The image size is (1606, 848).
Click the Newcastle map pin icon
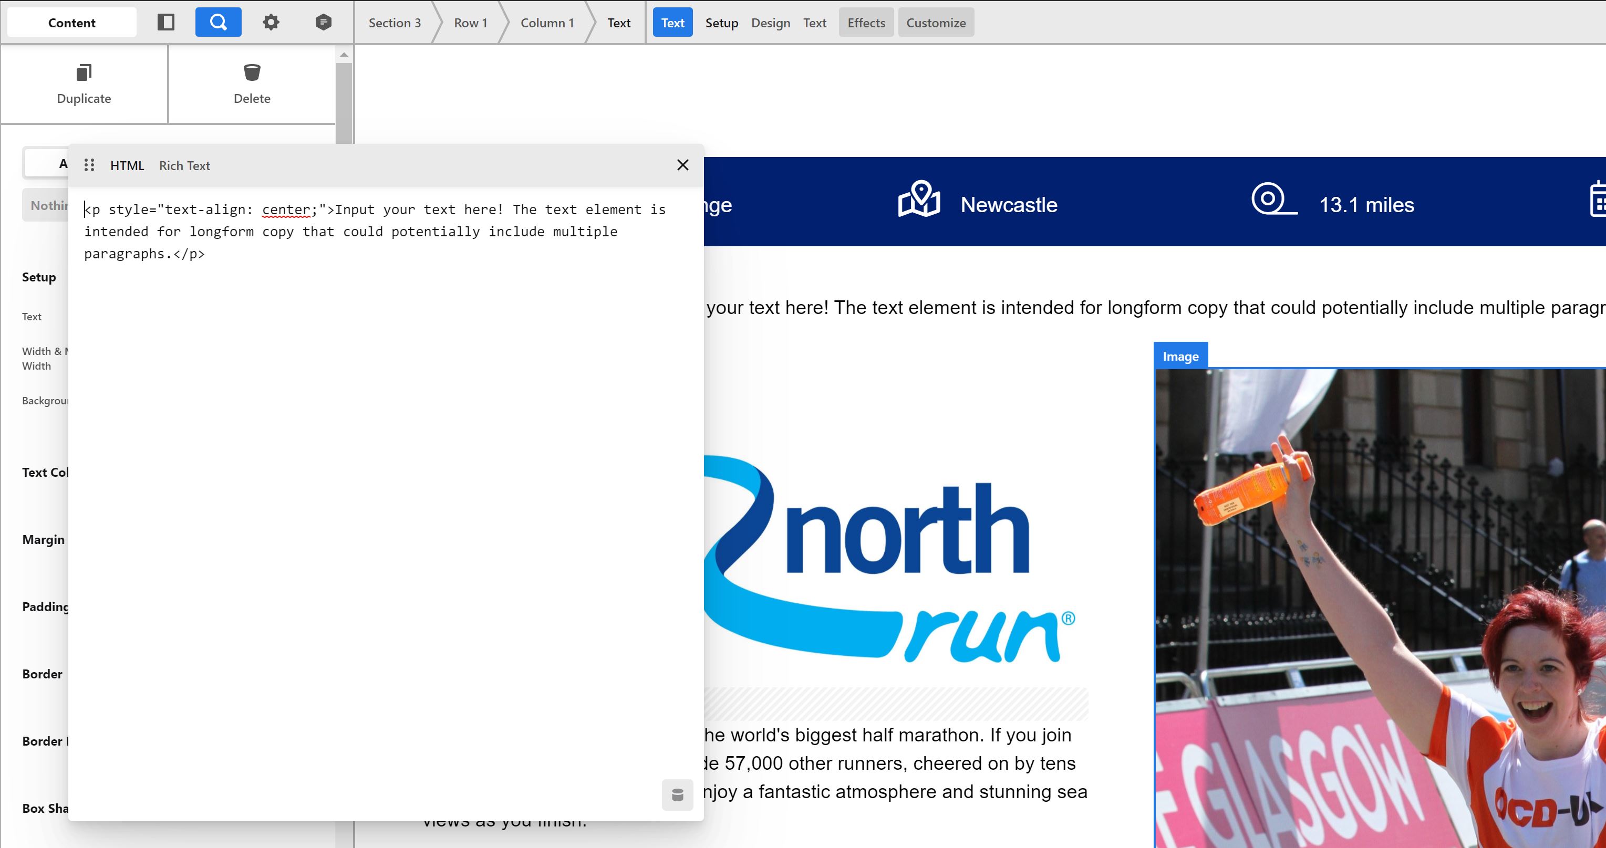point(919,199)
